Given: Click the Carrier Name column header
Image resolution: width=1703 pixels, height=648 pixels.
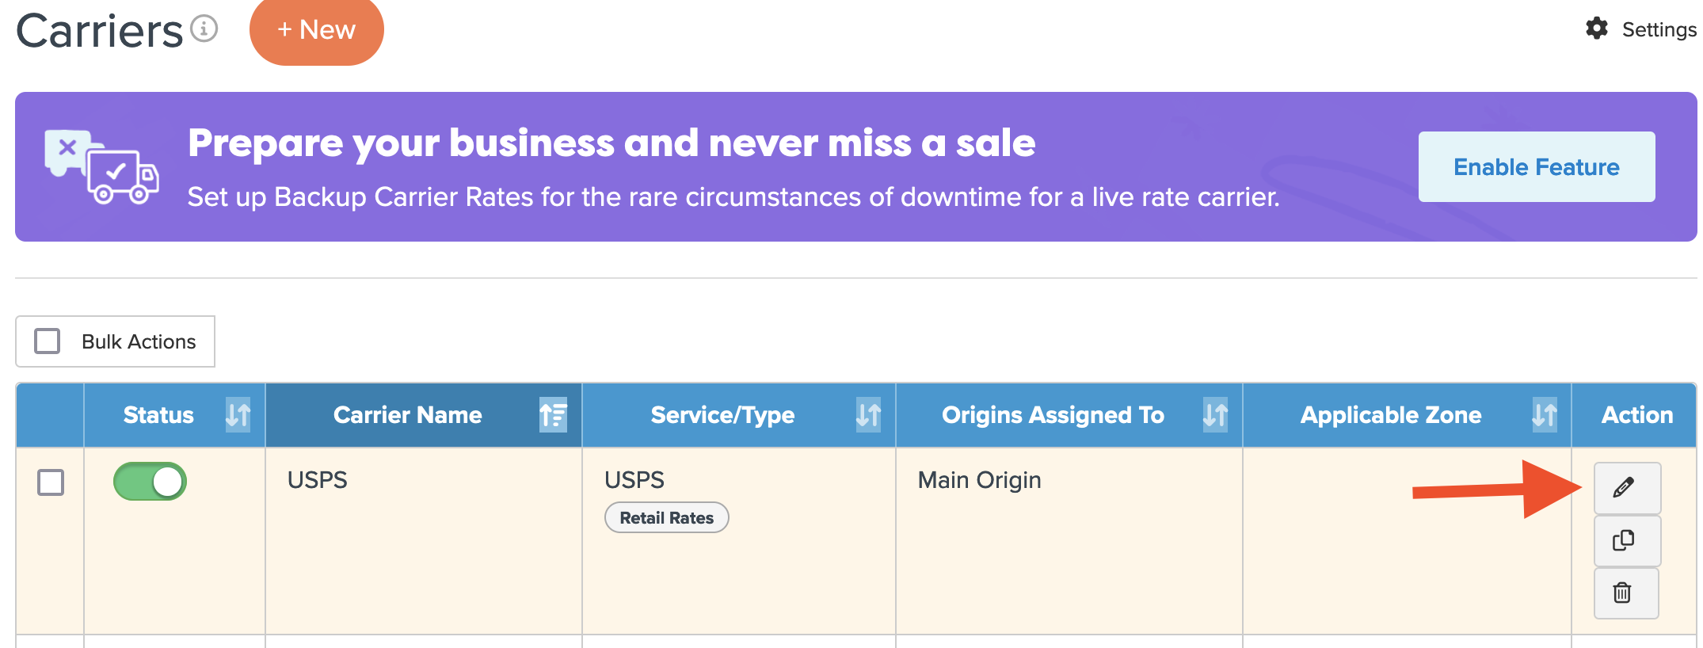Looking at the screenshot, I should click(407, 414).
